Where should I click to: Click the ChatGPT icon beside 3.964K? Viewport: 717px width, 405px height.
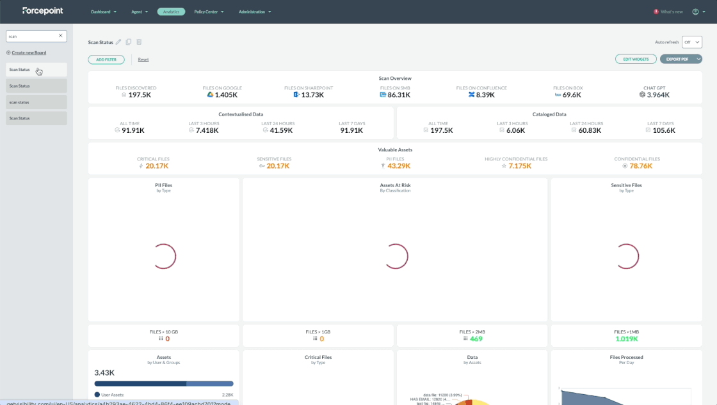pos(642,95)
